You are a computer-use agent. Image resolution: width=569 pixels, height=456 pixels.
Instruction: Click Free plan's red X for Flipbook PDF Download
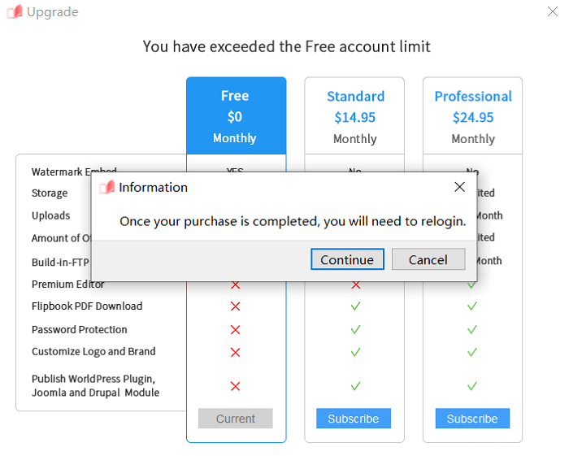pyautogui.click(x=236, y=306)
